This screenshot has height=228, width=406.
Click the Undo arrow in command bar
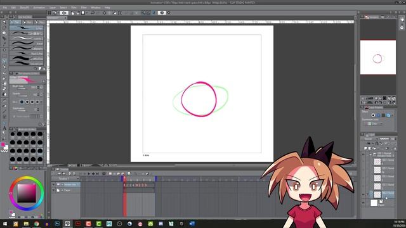pos(93,13)
